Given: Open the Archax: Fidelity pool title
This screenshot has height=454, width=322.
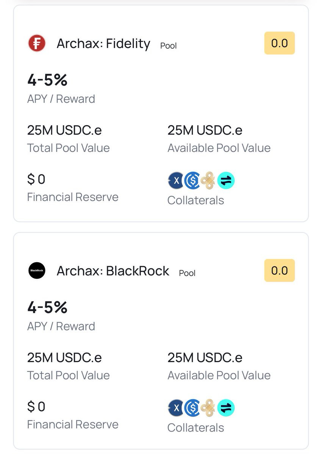Looking at the screenshot, I should pos(103,44).
